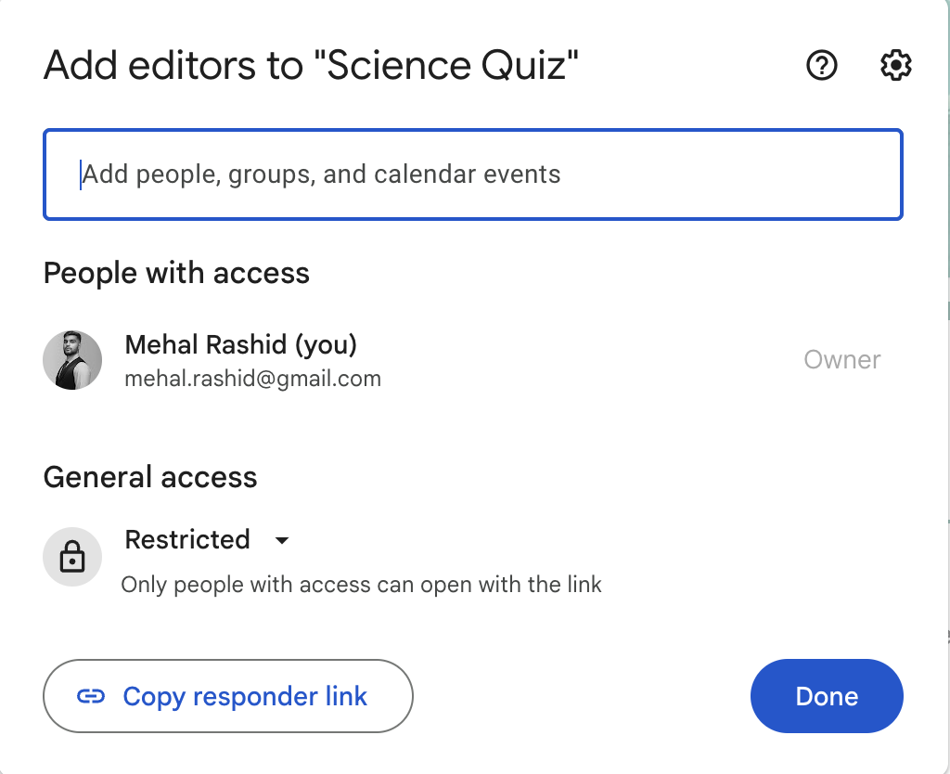The height and width of the screenshot is (774, 950).
Task: Select the Restricted access label
Action: click(187, 539)
